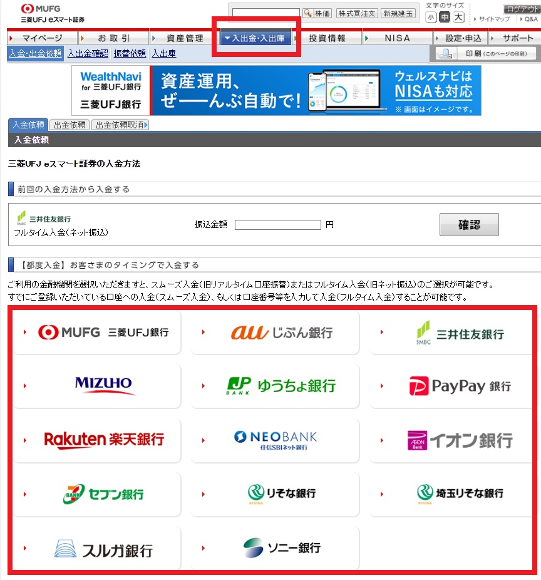Open the 振替依頼 submenu link
This screenshot has width=541, height=580.
[x=130, y=54]
